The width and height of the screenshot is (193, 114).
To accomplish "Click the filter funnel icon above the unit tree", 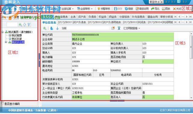I will click(29, 25).
